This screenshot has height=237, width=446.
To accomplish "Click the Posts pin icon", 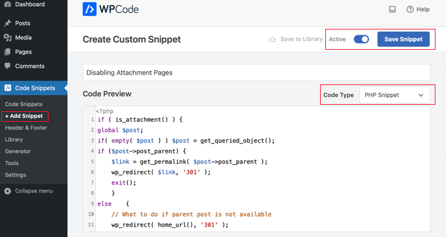I will tap(8, 24).
